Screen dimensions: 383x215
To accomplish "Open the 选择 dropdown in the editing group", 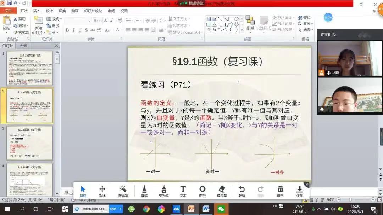I will tap(306, 30).
